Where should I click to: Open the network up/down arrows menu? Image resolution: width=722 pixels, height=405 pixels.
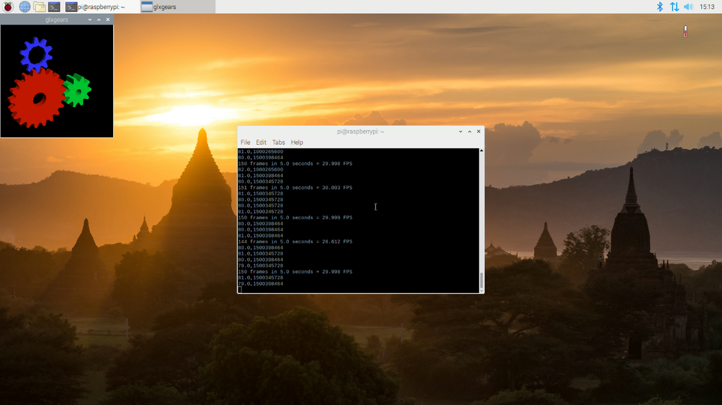coord(674,7)
